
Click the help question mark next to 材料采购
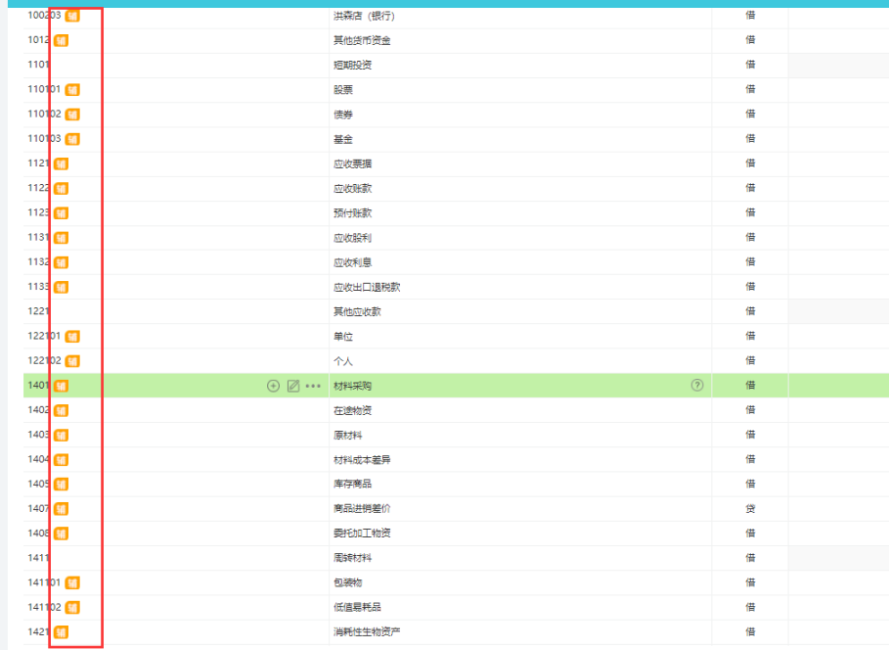(x=697, y=386)
